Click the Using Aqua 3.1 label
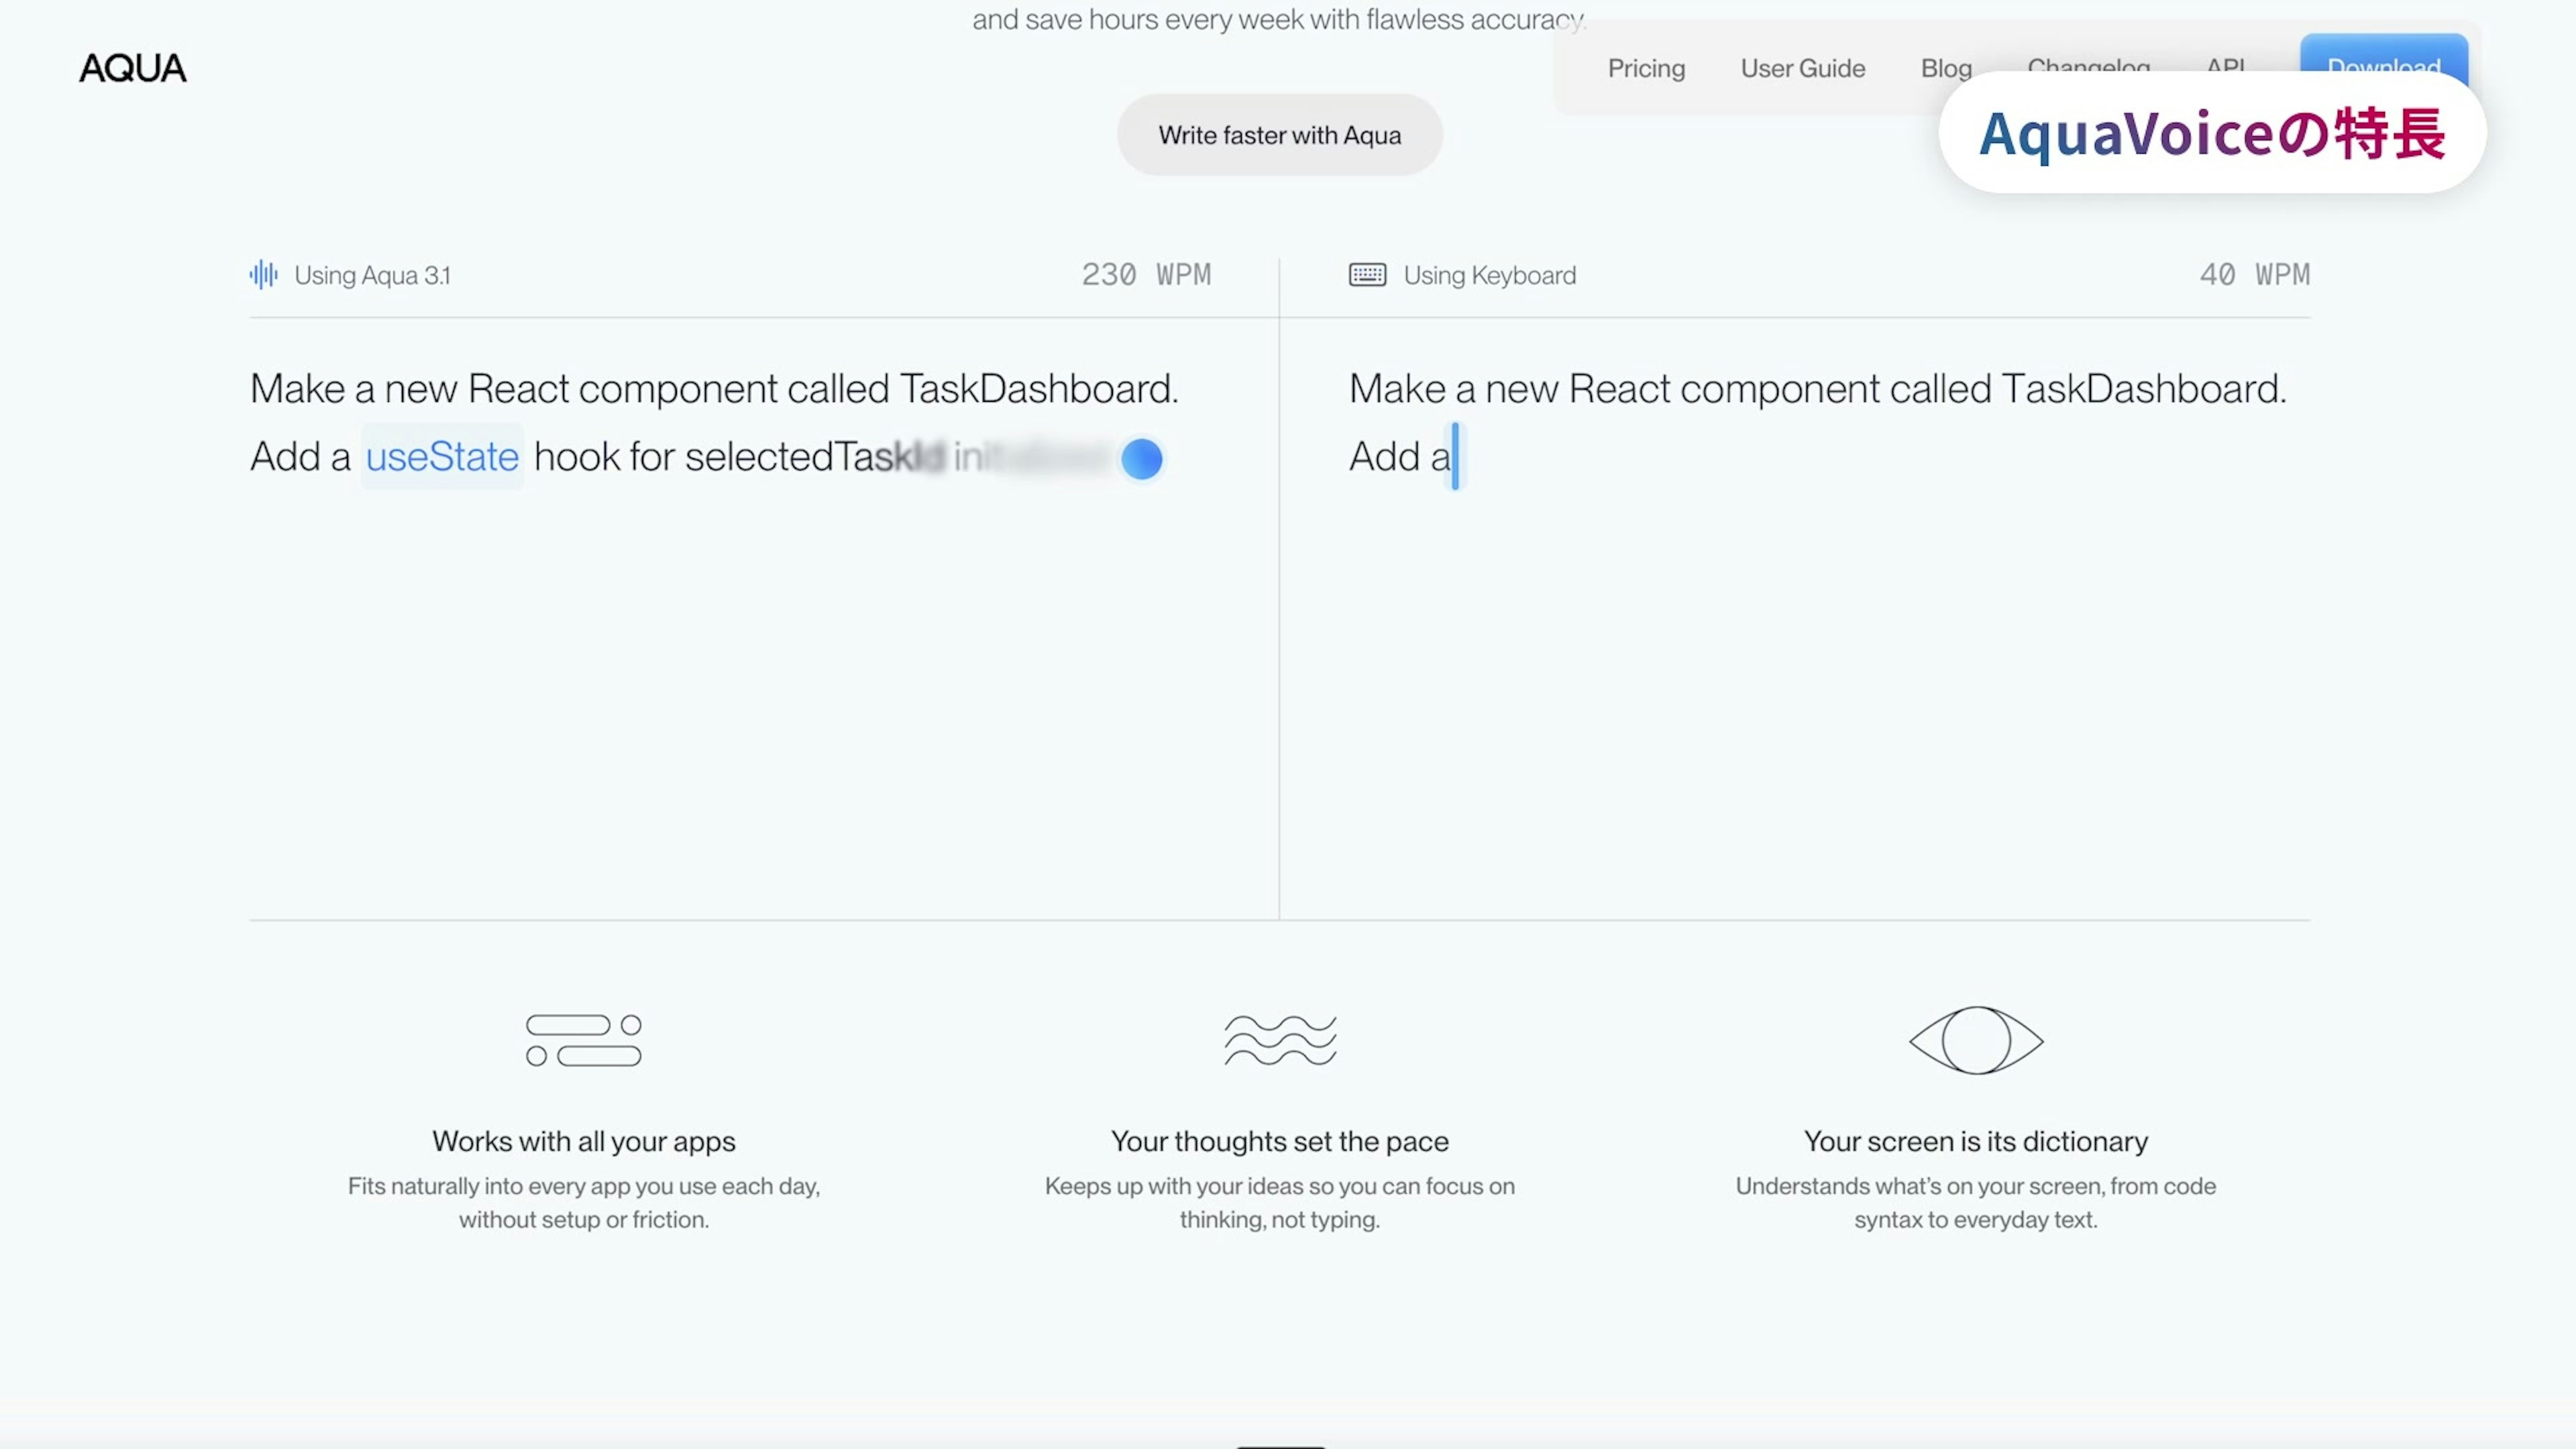This screenshot has width=2576, height=1449. click(x=372, y=275)
